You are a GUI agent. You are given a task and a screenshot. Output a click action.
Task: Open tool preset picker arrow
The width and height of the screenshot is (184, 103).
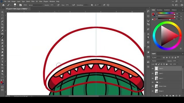coord(11,5)
